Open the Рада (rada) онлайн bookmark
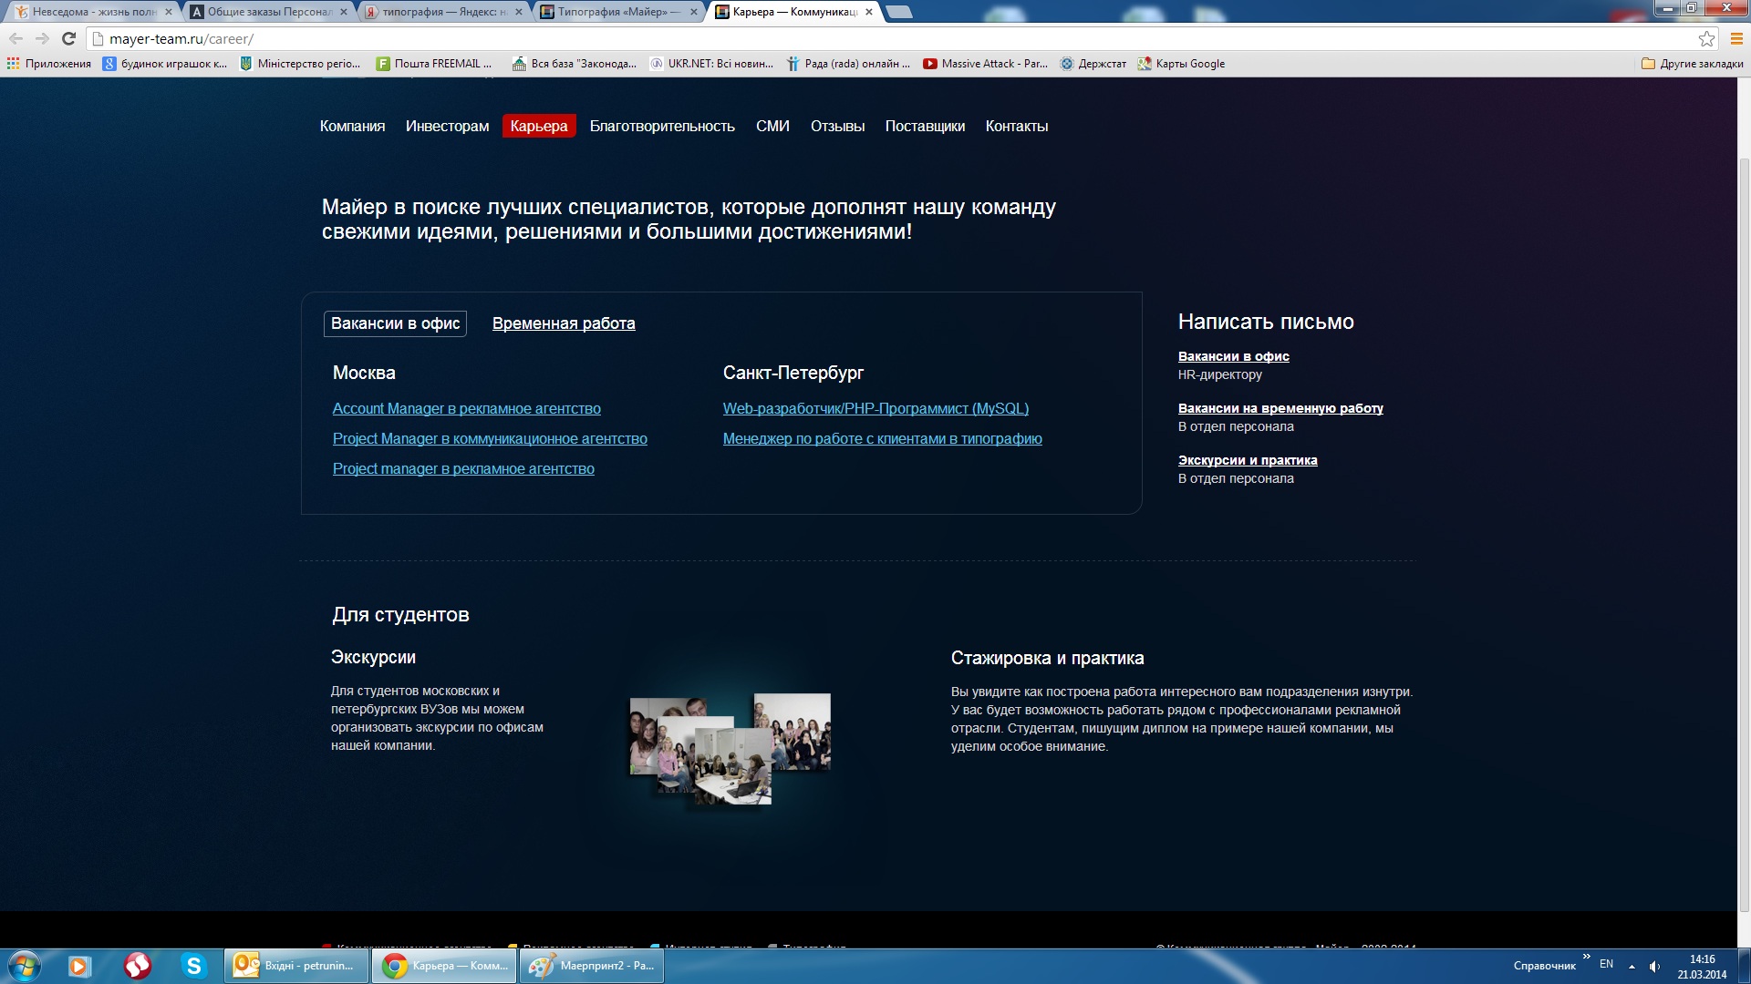This screenshot has width=1751, height=984. [x=849, y=64]
